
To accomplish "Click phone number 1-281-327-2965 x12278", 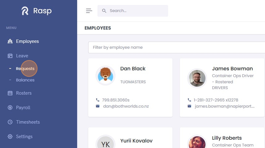I will click(x=216, y=100).
